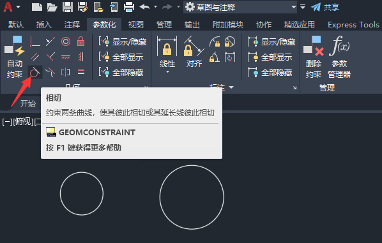The image size is (382, 243).
Task: Click Save to web and mobile icon
Action: point(114,7)
